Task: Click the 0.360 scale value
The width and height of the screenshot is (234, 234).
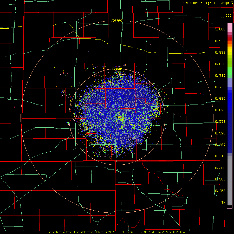Action: point(220,168)
